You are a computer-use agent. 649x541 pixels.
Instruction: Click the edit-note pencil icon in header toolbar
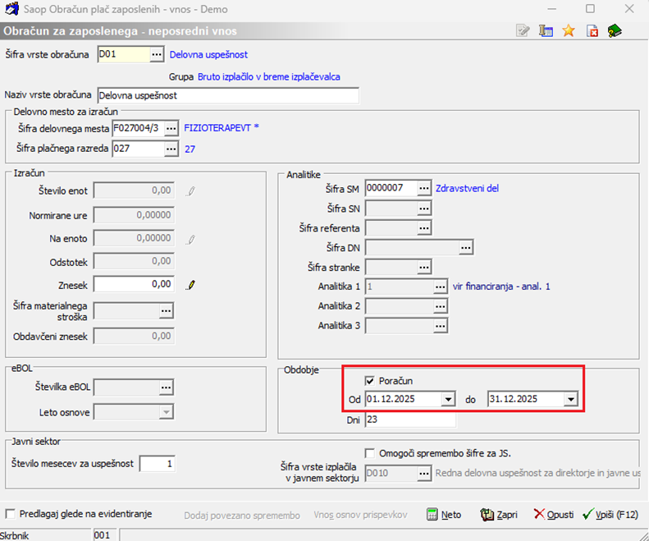pyautogui.click(x=523, y=30)
